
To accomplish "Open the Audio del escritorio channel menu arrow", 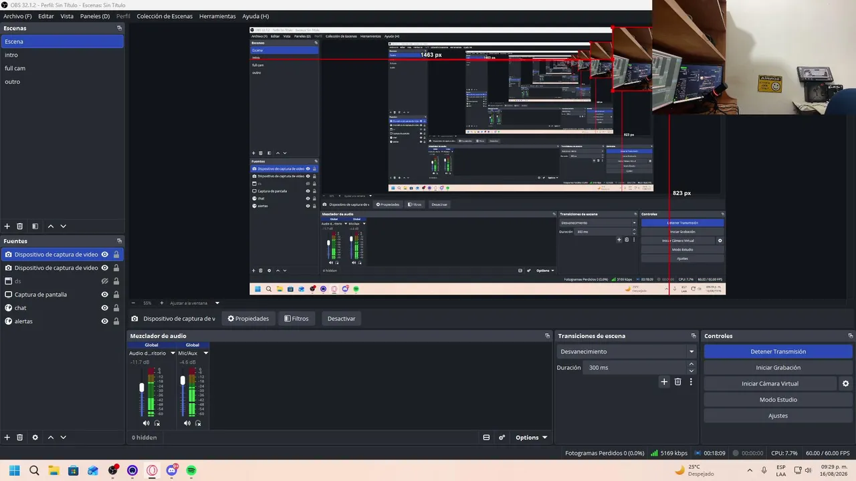I will click(173, 353).
